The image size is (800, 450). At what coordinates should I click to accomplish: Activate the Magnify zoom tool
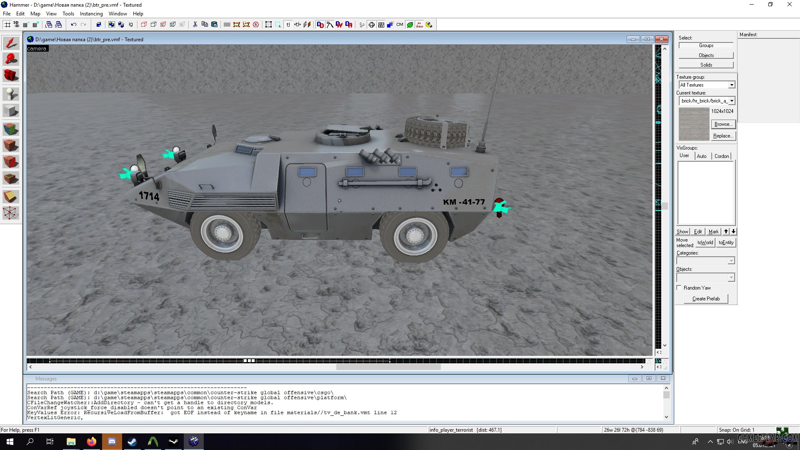11,59
